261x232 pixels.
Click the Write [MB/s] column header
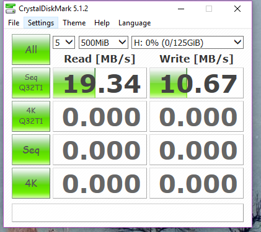pos(197,59)
